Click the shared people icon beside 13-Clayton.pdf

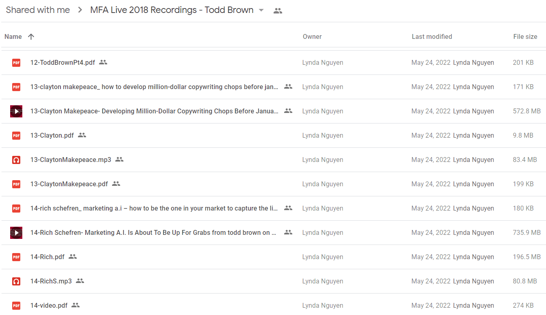click(82, 135)
